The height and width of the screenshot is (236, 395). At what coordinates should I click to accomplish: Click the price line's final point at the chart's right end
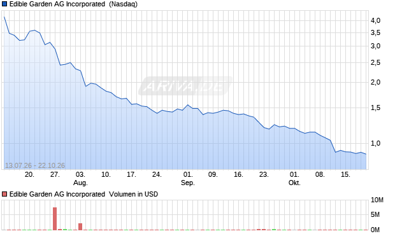click(366, 154)
